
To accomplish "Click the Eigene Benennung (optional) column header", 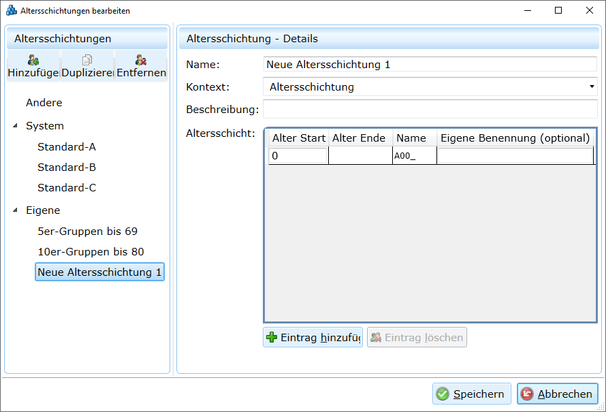I will 515,138.
